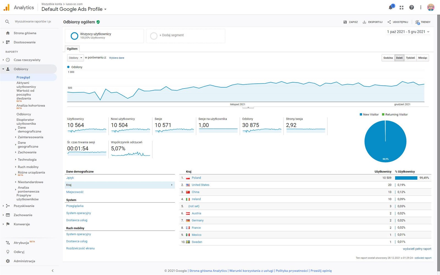Click the wyświetl pełny raport link

point(417,249)
